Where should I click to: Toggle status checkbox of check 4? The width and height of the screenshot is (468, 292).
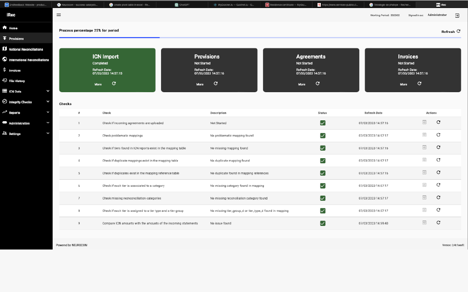[323, 161]
